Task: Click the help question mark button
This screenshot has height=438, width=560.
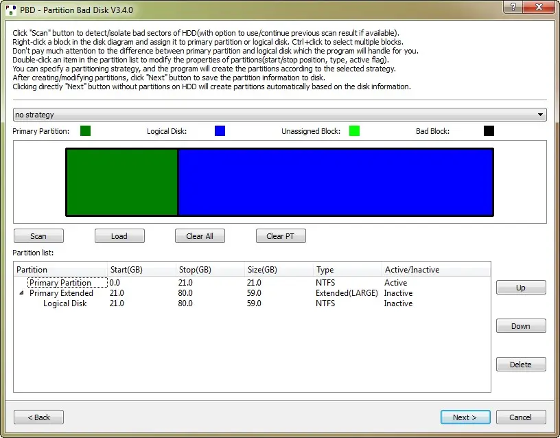Action: click(513, 7)
